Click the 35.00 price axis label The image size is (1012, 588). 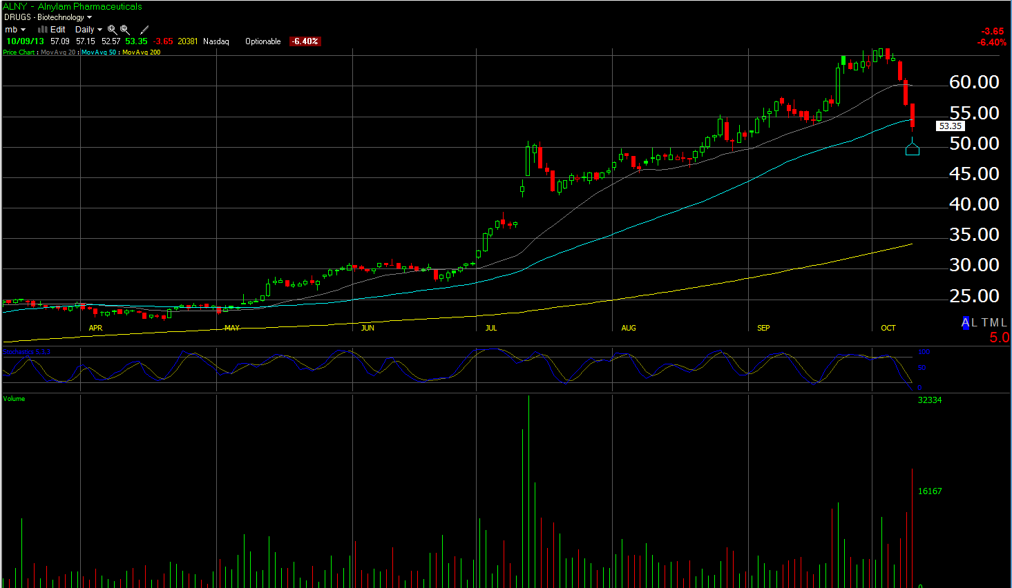(974, 235)
